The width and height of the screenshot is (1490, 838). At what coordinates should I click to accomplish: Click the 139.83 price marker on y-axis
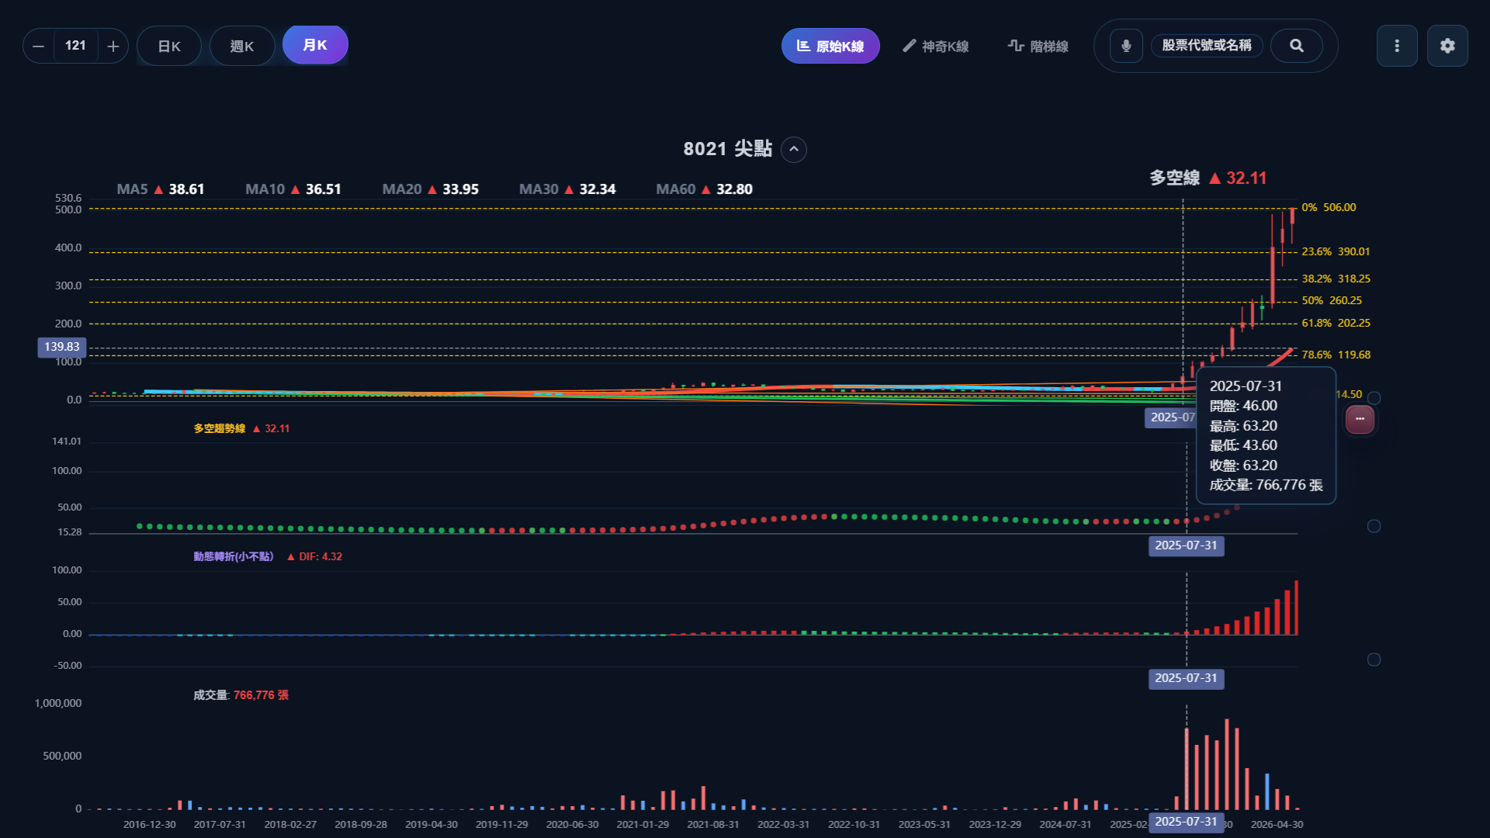click(x=62, y=347)
